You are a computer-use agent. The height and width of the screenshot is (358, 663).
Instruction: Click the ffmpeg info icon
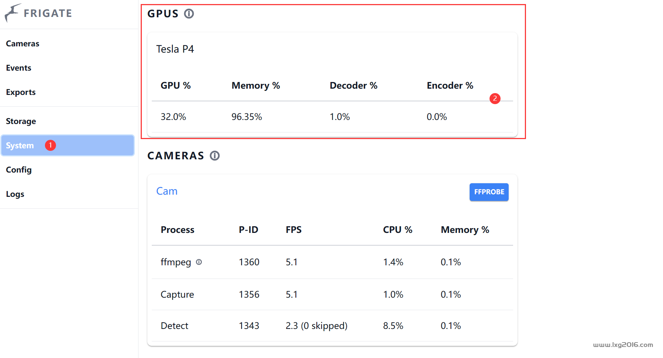click(x=199, y=262)
